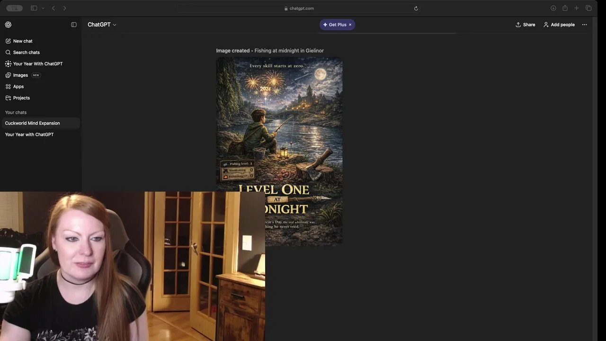Toggle the Safari sidebar button
Screen dimensions: 606x341
click(34, 8)
